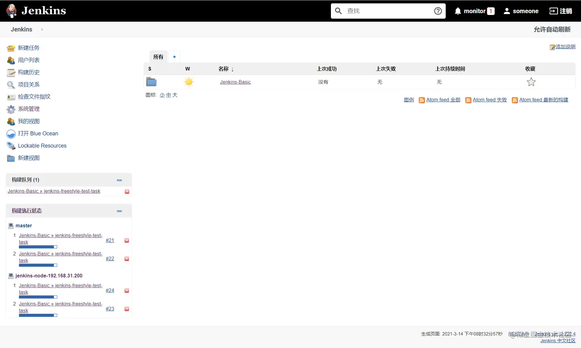Viewport: 581px width, 348px height.
Task: Click the 新建任务 new item icon
Action: click(x=11, y=48)
